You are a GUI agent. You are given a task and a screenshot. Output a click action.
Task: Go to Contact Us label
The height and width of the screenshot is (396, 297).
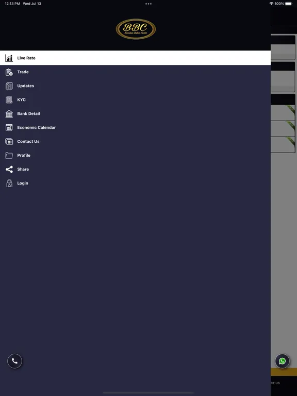[28, 141]
